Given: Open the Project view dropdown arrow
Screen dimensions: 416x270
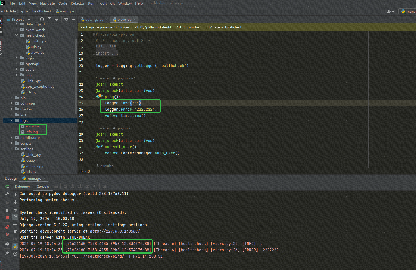Looking at the screenshot, I should coord(29,20).
